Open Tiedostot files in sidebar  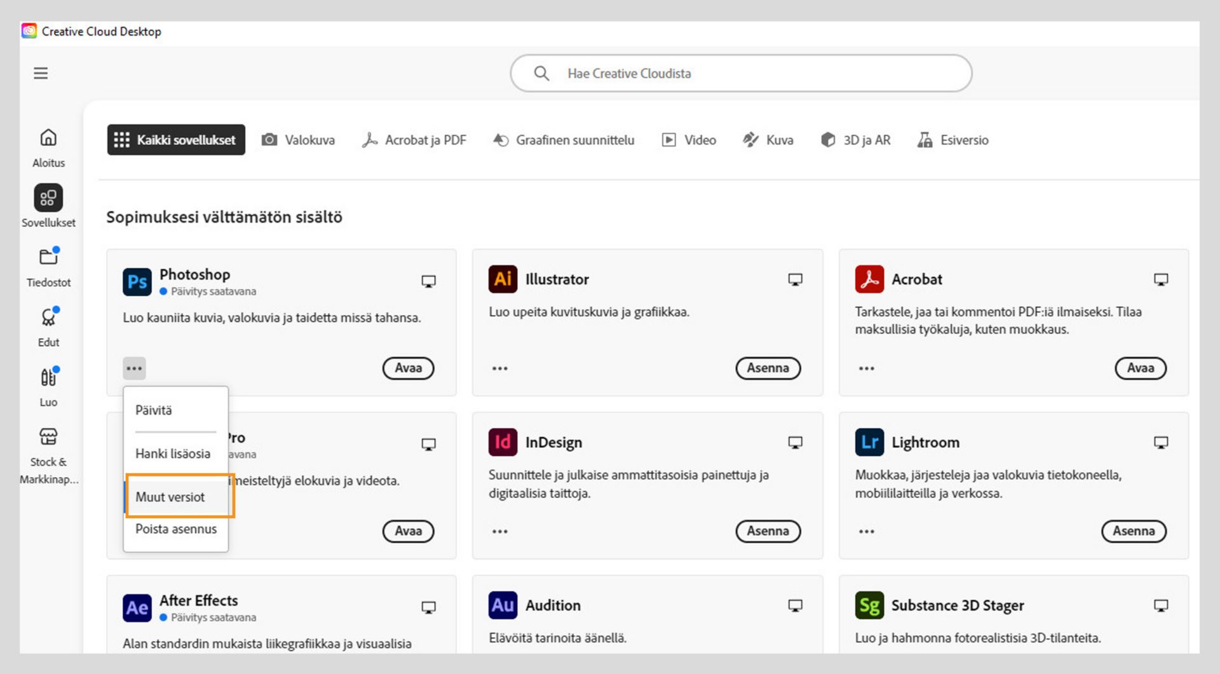coord(48,266)
